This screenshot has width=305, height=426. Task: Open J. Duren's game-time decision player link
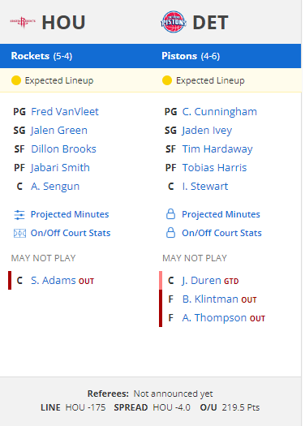point(201,281)
